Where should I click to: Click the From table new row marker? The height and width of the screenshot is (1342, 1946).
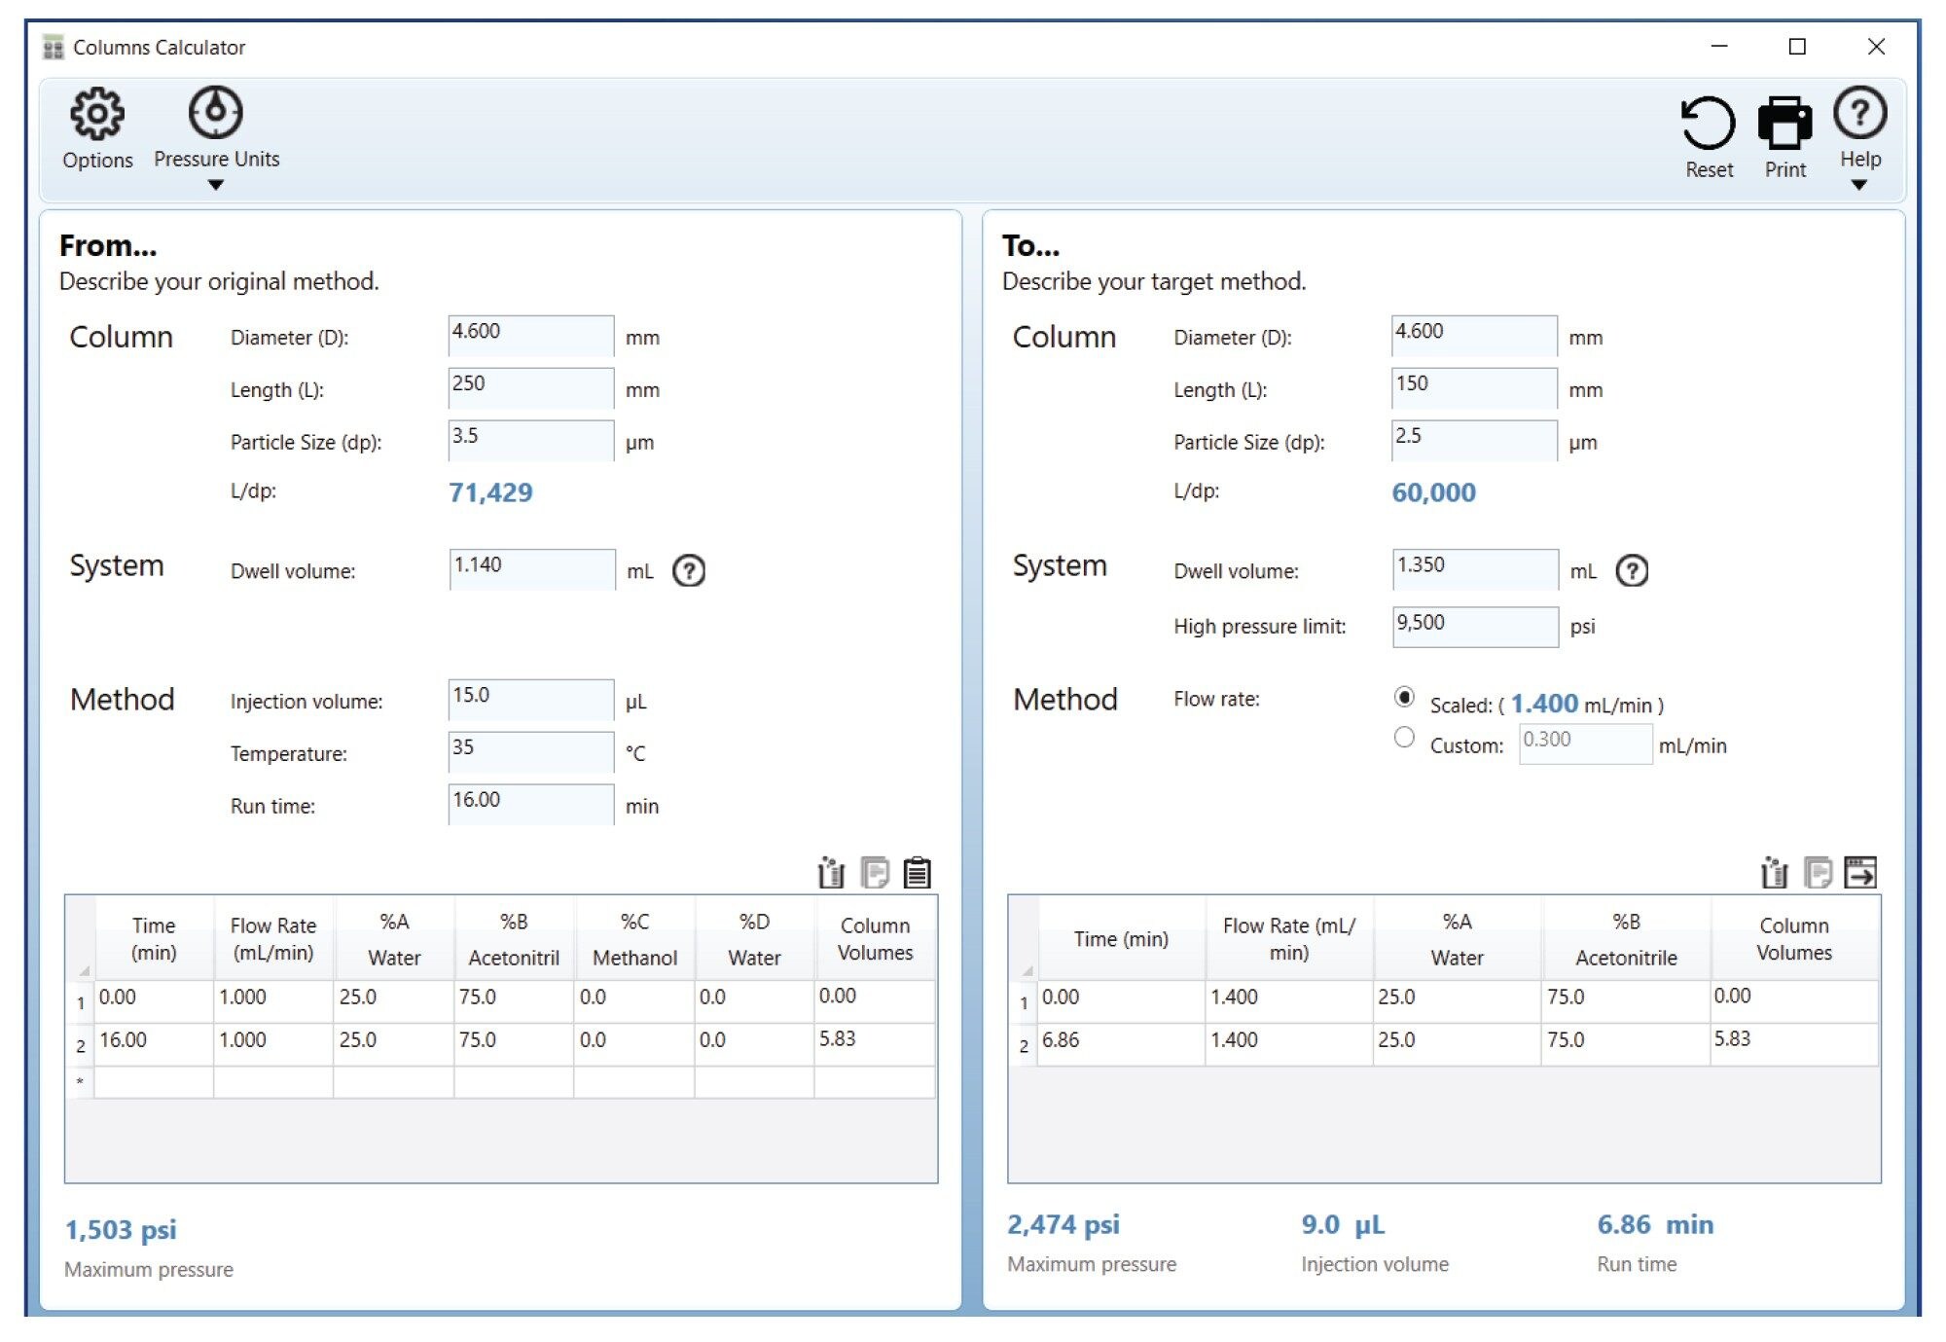pyautogui.click(x=81, y=1082)
